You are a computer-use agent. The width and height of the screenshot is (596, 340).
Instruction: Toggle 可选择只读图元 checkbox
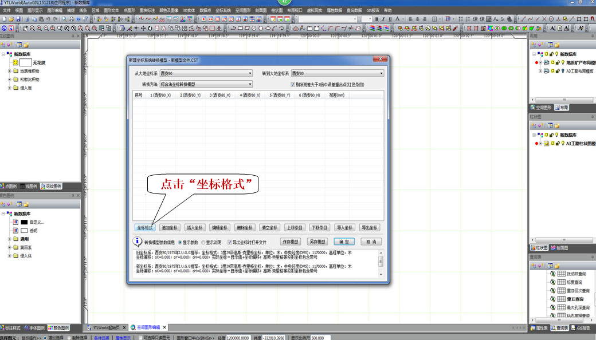pyautogui.click(x=140, y=337)
